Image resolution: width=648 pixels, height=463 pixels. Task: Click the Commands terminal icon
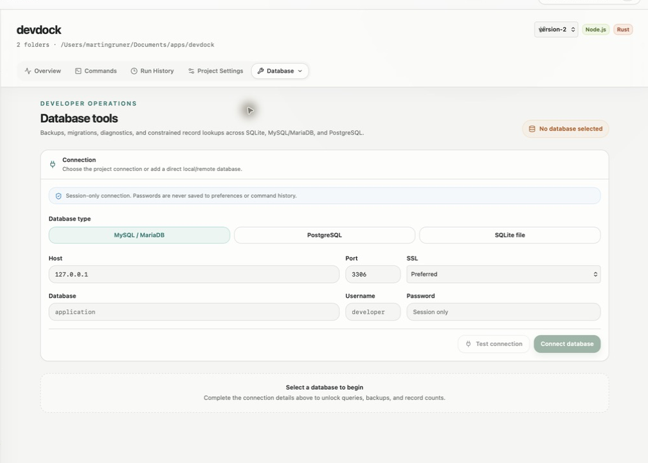(x=78, y=71)
